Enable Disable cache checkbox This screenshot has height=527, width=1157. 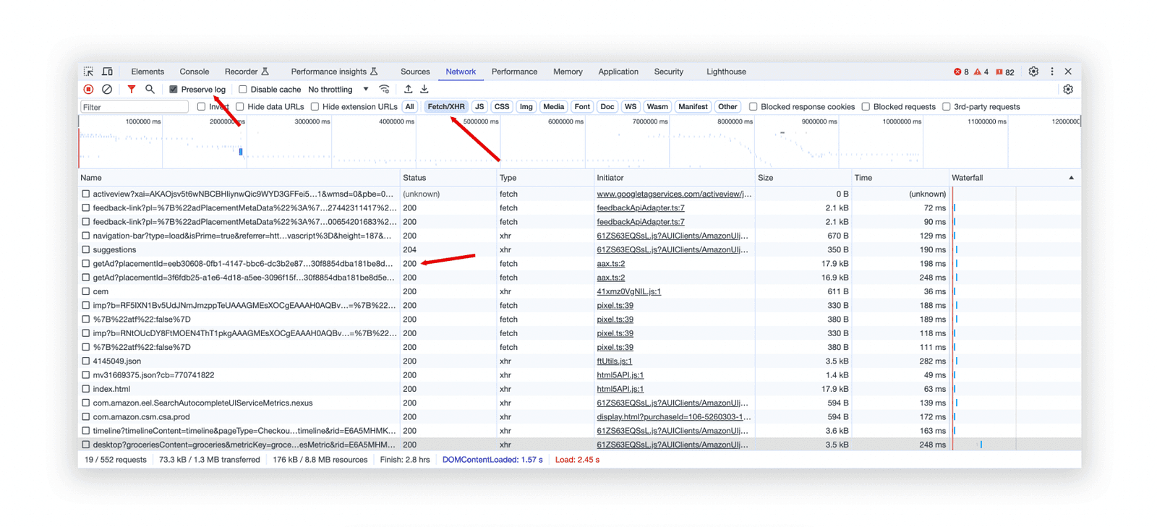(x=243, y=90)
